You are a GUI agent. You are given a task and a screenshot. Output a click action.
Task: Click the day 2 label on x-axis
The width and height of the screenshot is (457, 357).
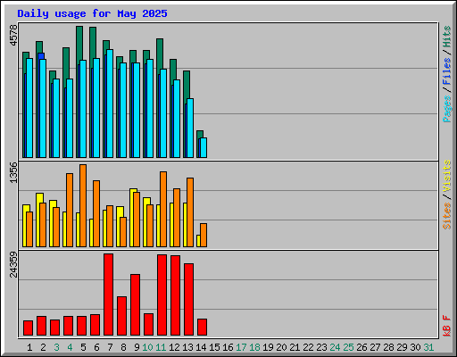(x=43, y=347)
